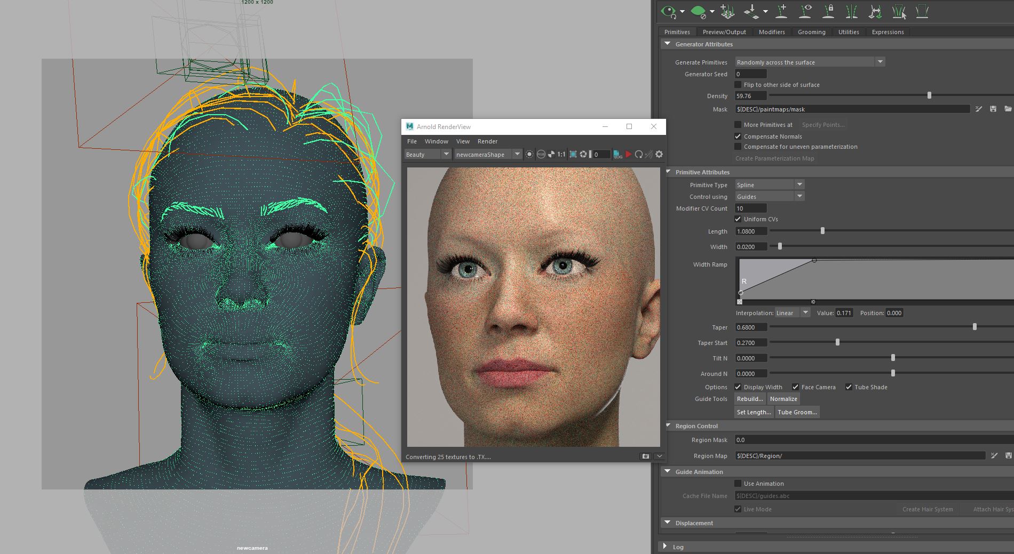Lock guides using the padlock guide icon

pos(828,12)
